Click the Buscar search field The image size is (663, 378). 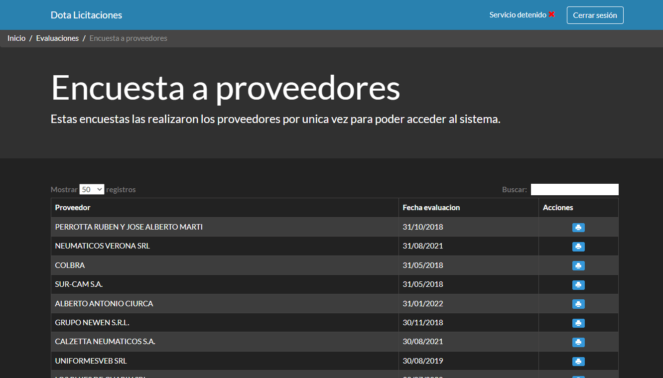pos(574,189)
